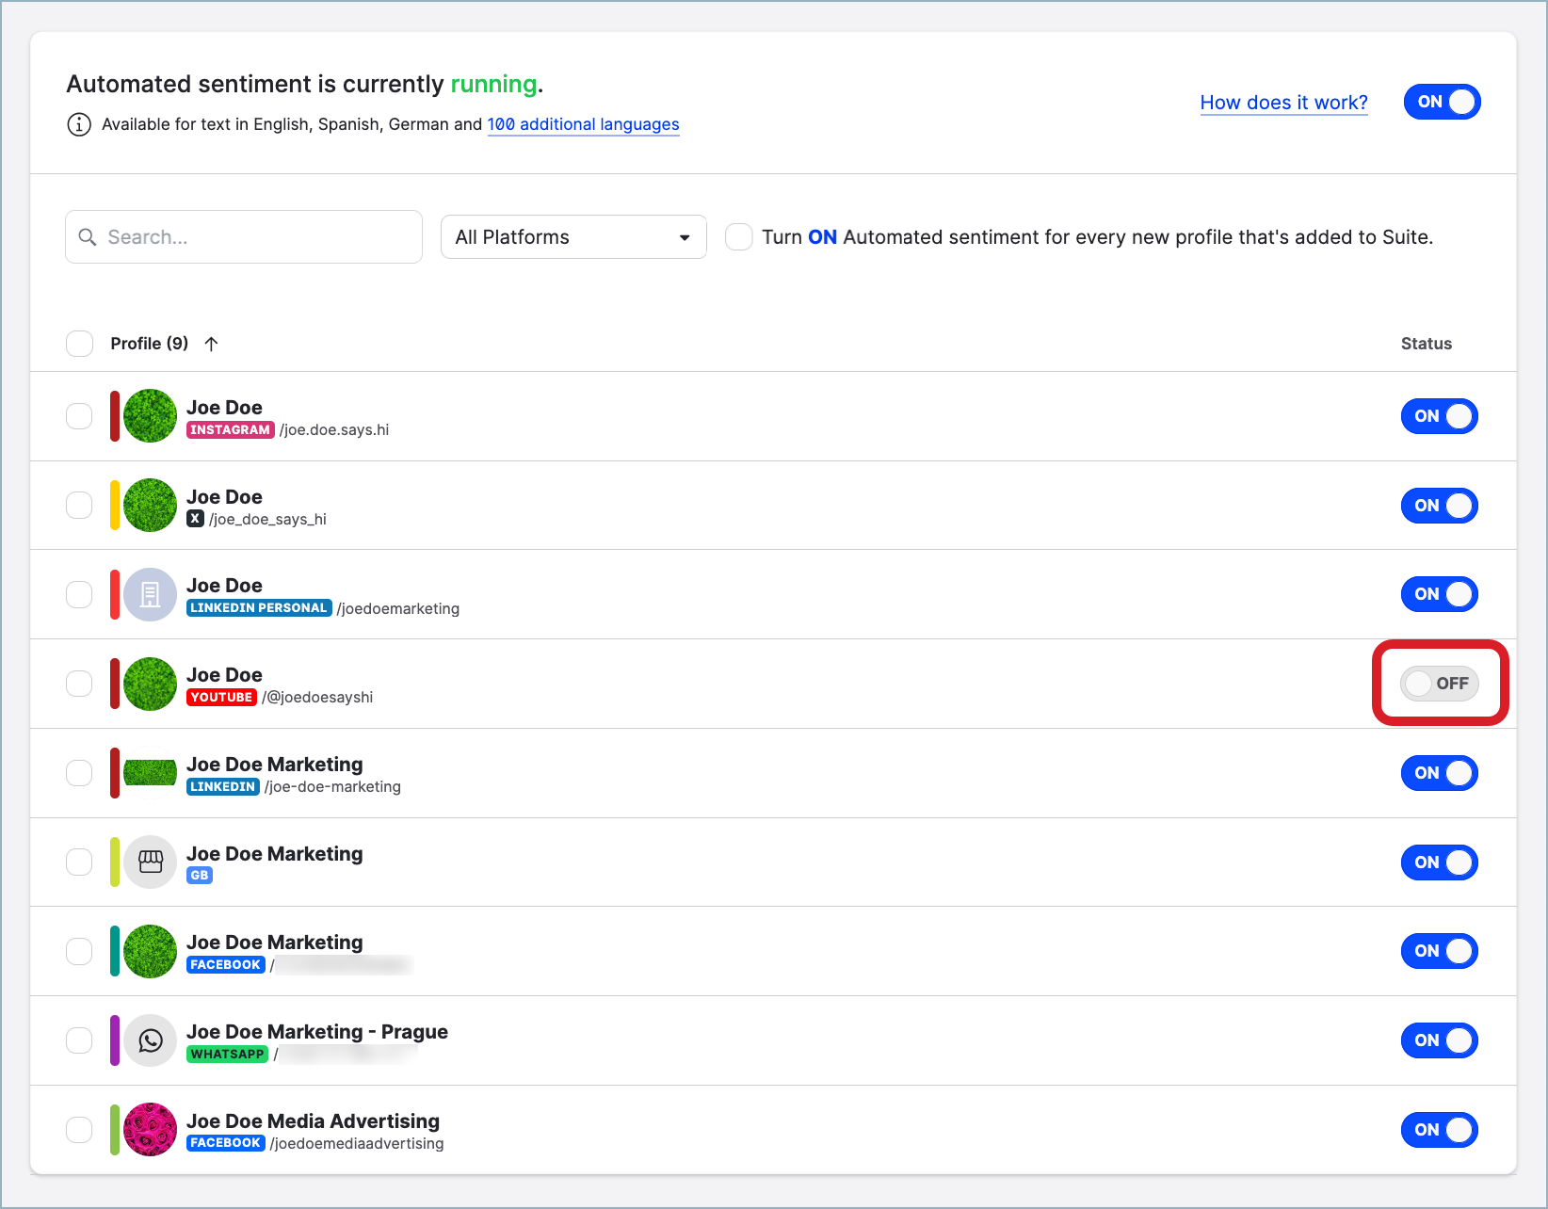Select the checkbox for the LinkedIn Joe Doe row
The image size is (1548, 1209).
click(x=79, y=594)
